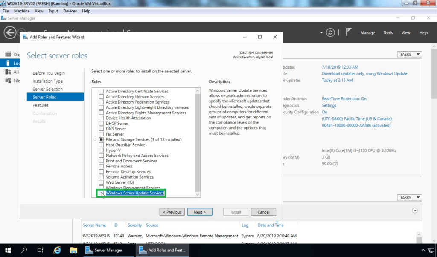The height and width of the screenshot is (257, 437).
Task: Collapse the events section chevron
Action: 415,211
